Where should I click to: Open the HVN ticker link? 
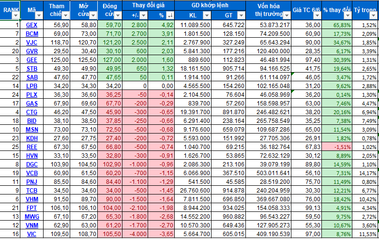(x=32, y=156)
